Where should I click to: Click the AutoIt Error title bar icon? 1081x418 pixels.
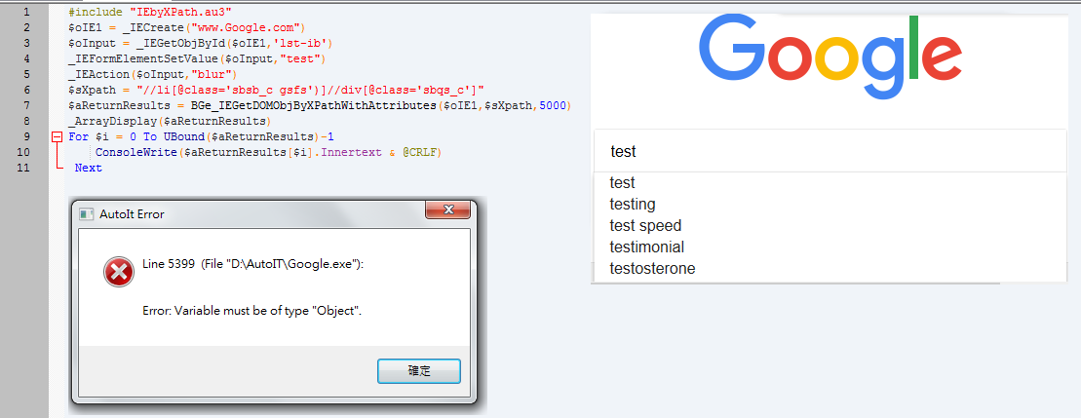pos(87,214)
